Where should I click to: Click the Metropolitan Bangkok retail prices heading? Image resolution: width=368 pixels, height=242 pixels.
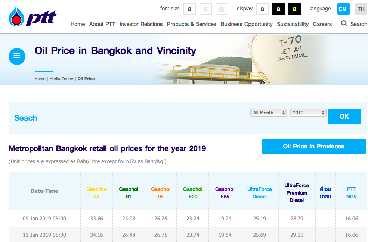pos(107,148)
